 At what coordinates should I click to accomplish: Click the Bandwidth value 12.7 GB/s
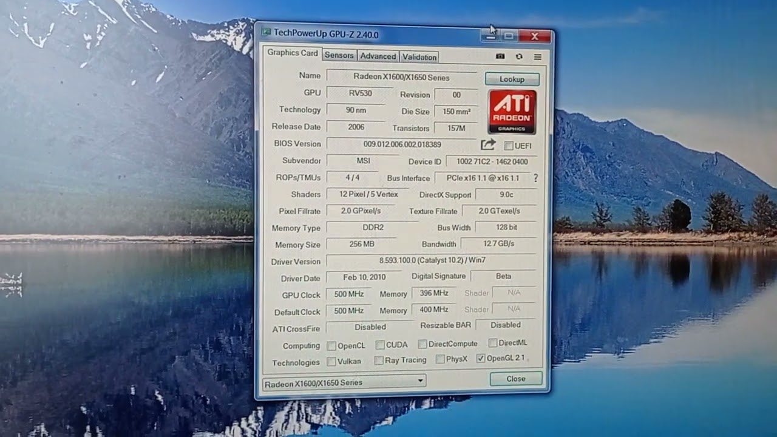click(499, 243)
